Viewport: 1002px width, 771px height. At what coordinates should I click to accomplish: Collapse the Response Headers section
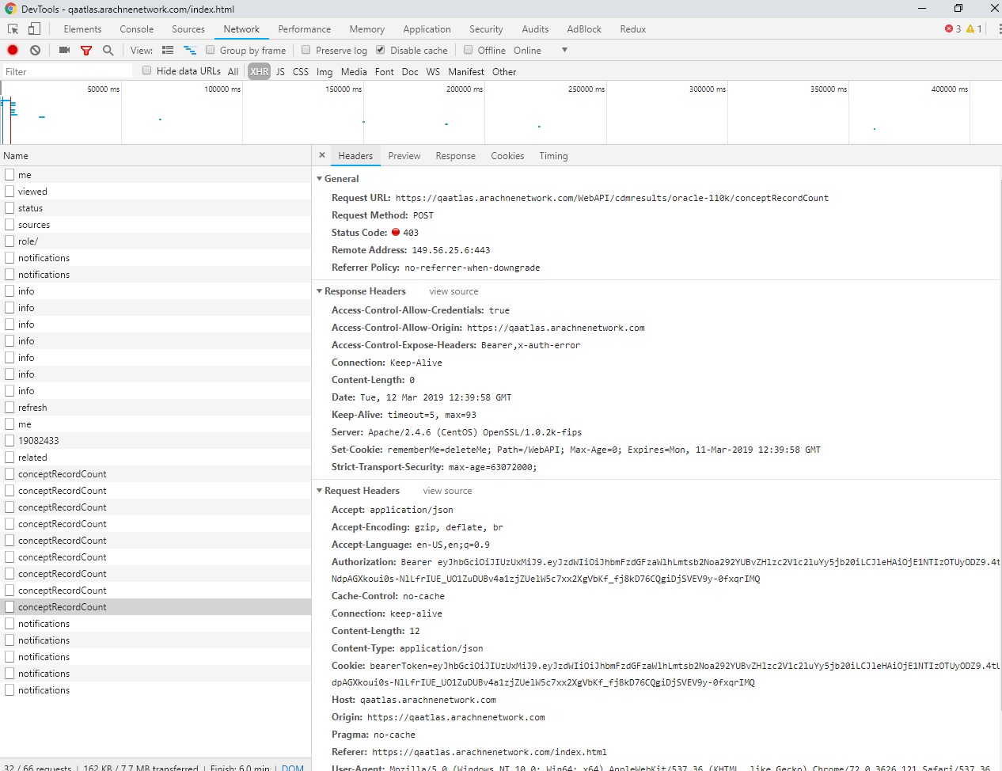320,291
